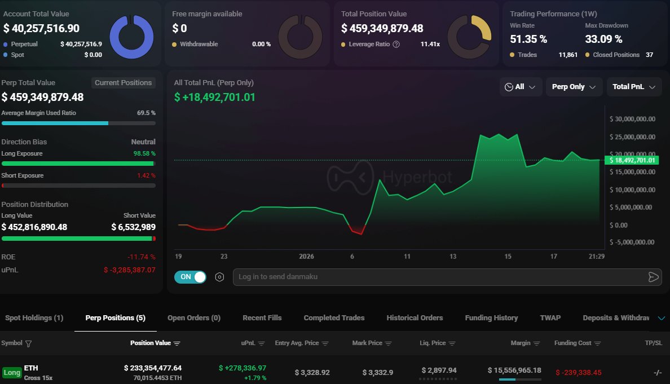Click the Current Positions button
The height and width of the screenshot is (384, 670).
pyautogui.click(x=124, y=82)
